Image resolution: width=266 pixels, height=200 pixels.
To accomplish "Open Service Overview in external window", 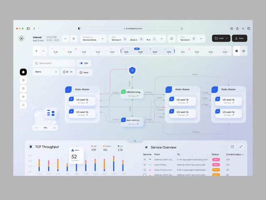I will click(232, 147).
